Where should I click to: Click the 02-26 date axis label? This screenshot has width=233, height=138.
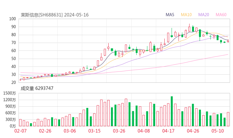[45, 131]
